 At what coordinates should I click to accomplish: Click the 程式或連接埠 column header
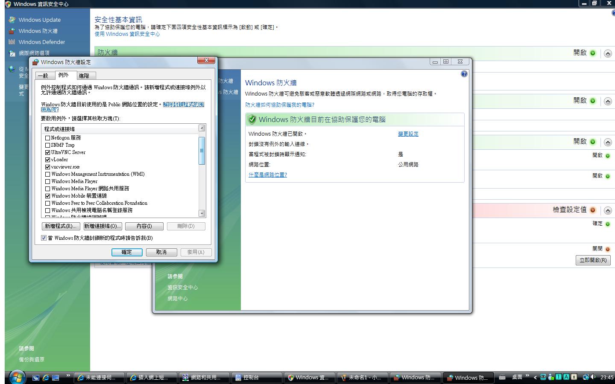tap(120, 129)
